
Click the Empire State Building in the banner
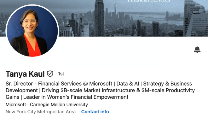[99, 18]
